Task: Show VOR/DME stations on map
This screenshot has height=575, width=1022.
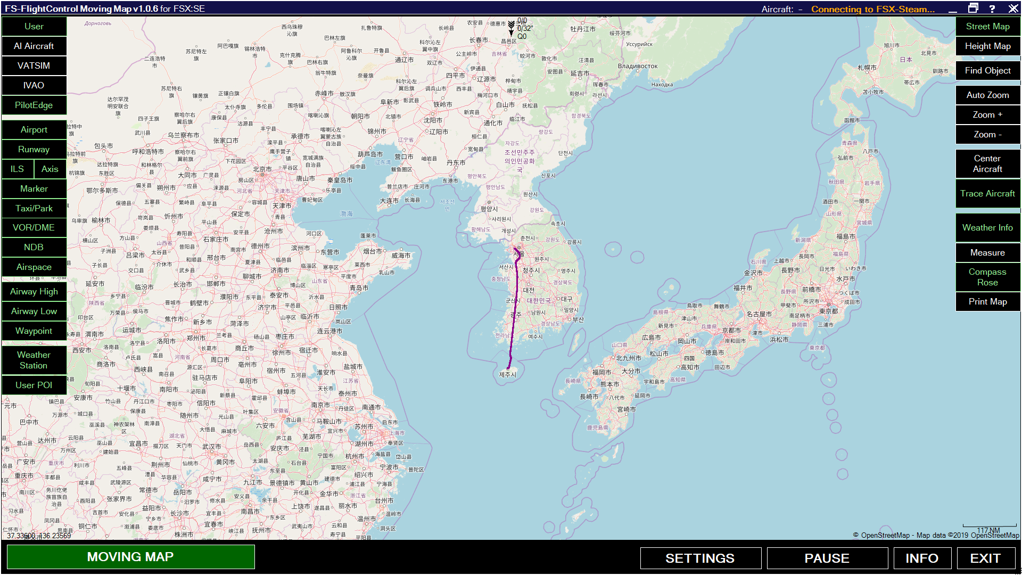Action: click(x=34, y=227)
